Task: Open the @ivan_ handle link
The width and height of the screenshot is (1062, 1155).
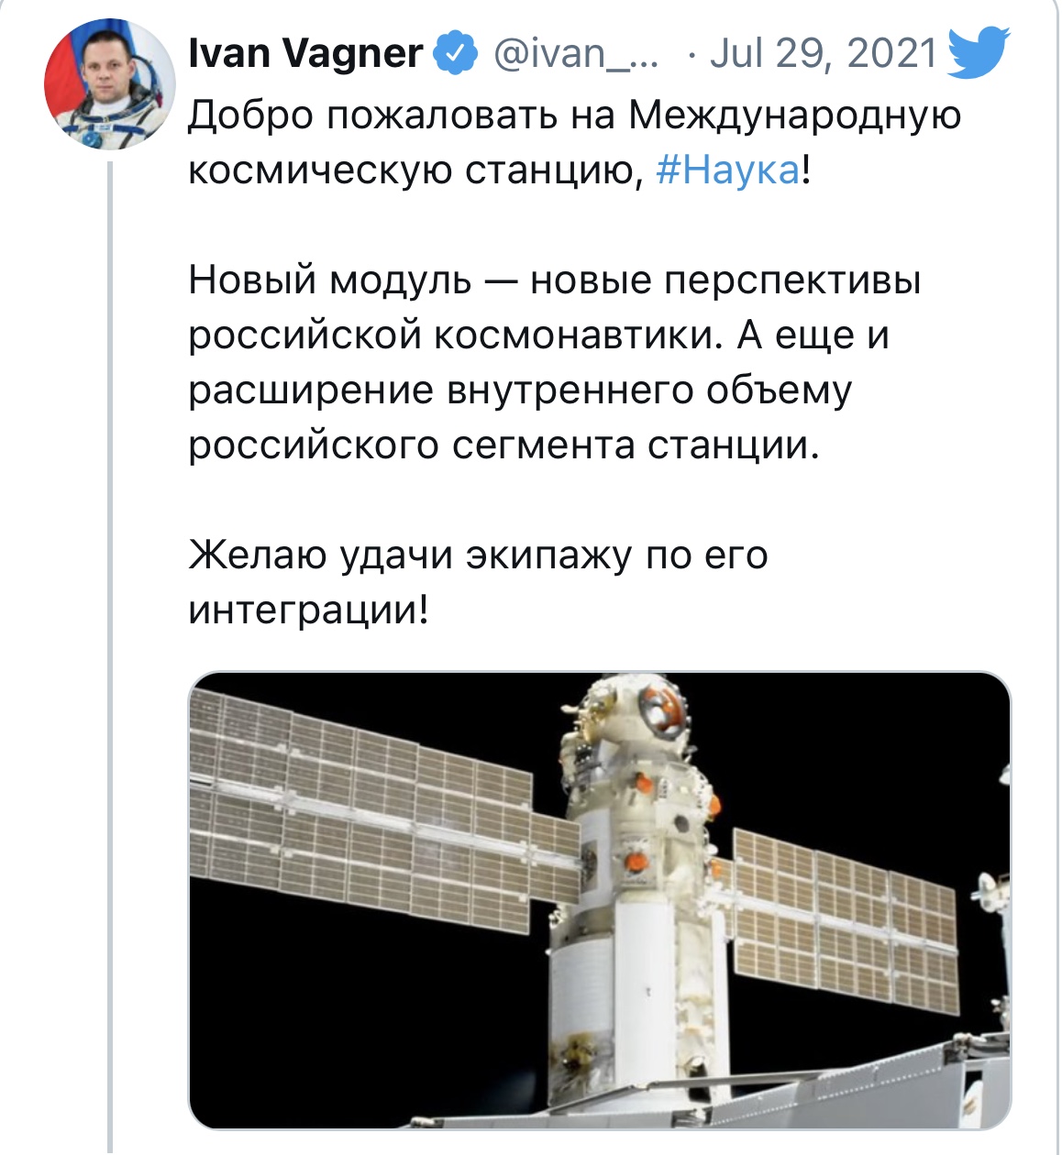Action: tap(576, 53)
